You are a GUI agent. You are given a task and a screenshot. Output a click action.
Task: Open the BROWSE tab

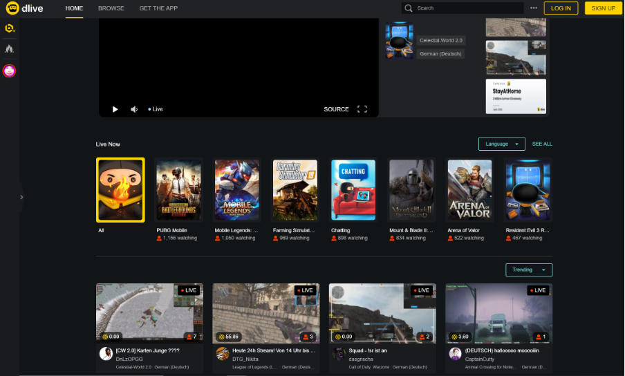coord(111,8)
